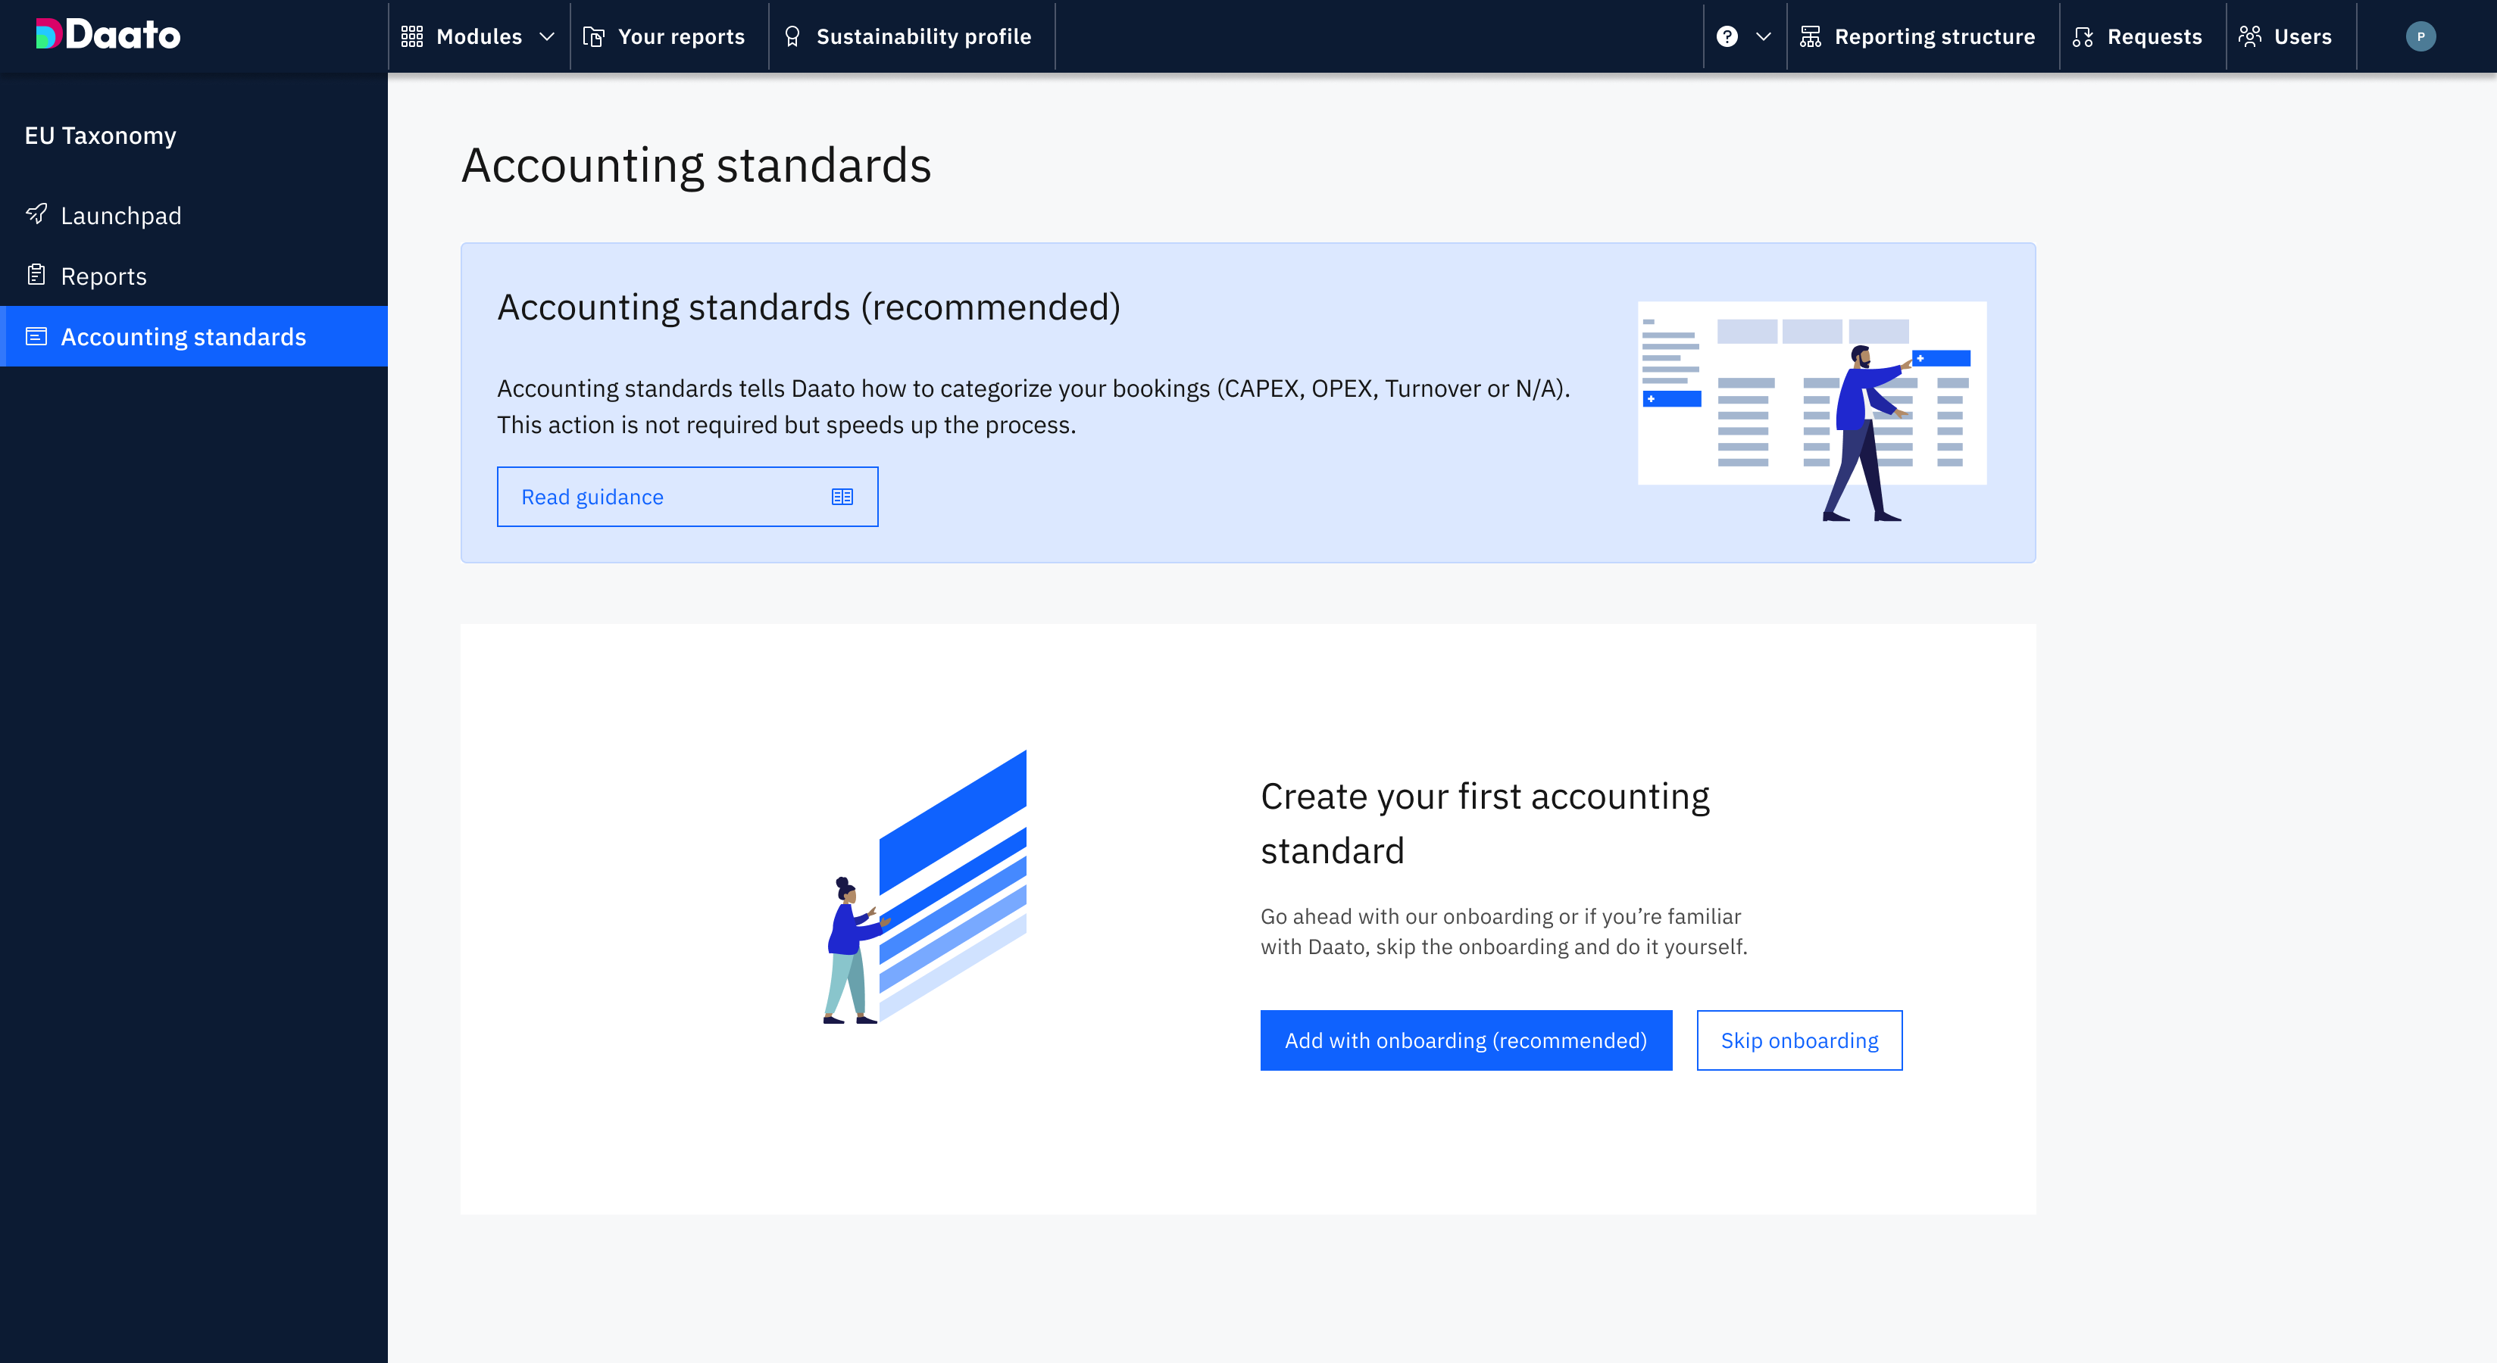Screen dimensions: 2497x1363
Task: Click the Requests icon in top bar
Action: (x=2082, y=37)
